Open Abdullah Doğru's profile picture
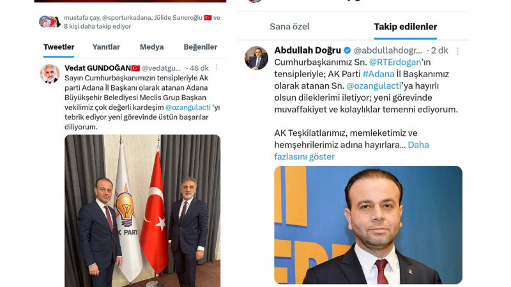The height and width of the screenshot is (287, 511). [257, 58]
